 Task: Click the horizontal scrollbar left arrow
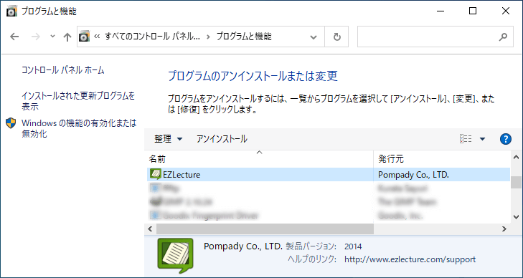(x=151, y=229)
